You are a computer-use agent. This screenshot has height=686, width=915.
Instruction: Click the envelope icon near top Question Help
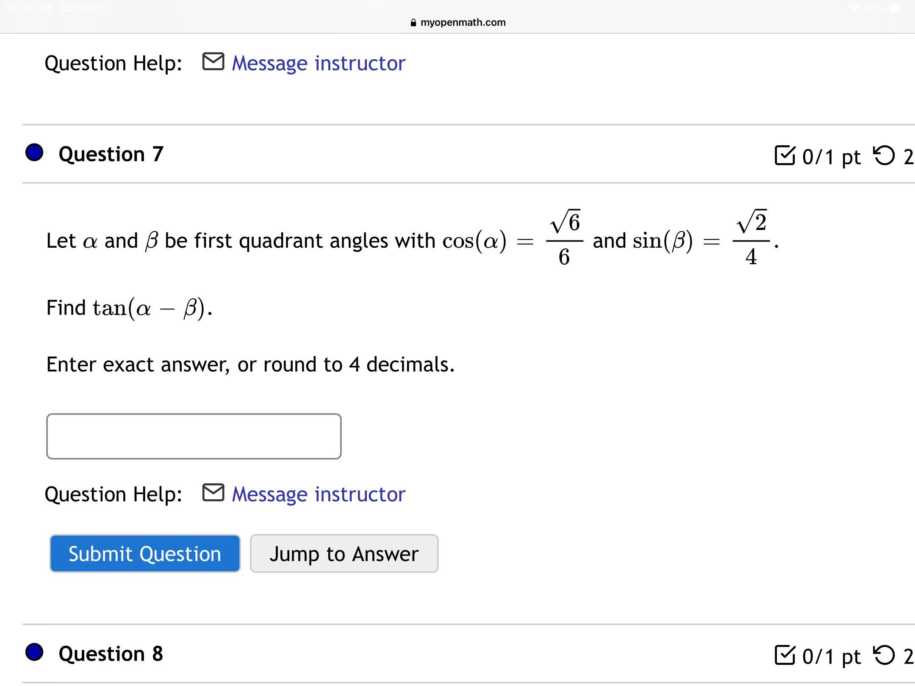(213, 62)
